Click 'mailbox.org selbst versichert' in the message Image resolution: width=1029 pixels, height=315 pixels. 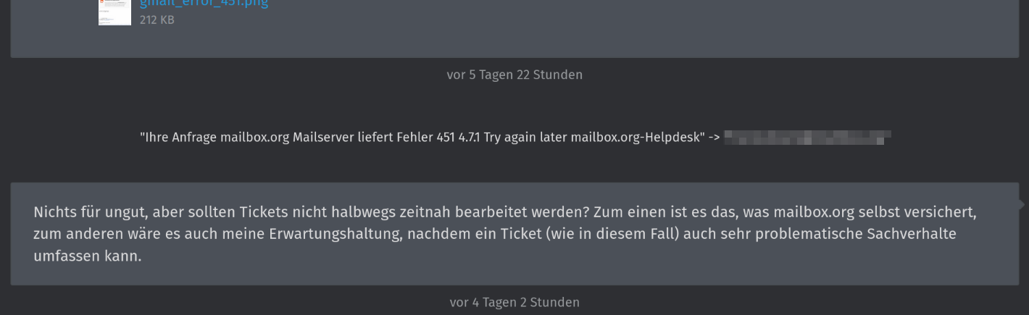(x=875, y=213)
